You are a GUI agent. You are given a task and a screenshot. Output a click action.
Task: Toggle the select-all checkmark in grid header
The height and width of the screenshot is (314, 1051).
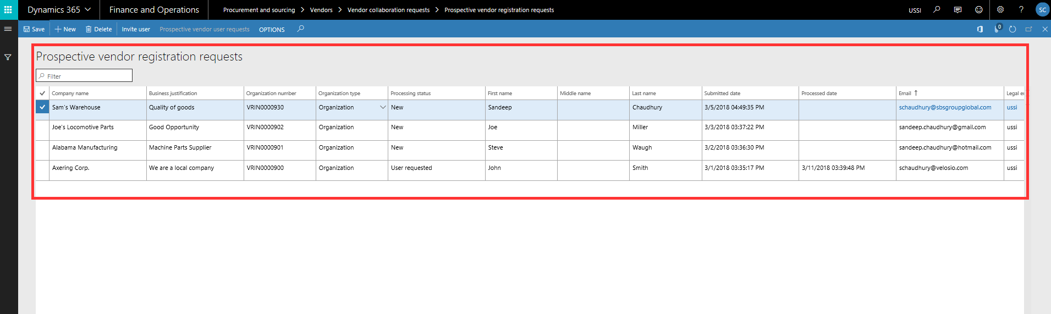point(42,93)
